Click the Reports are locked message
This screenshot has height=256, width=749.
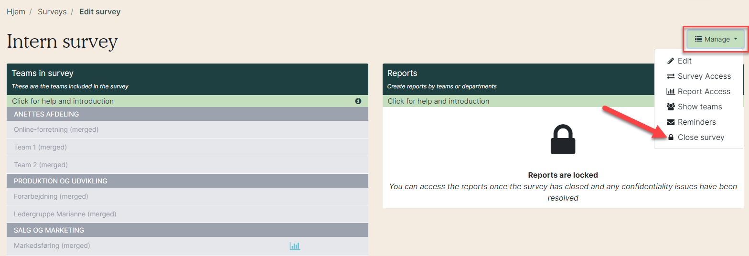click(563, 175)
